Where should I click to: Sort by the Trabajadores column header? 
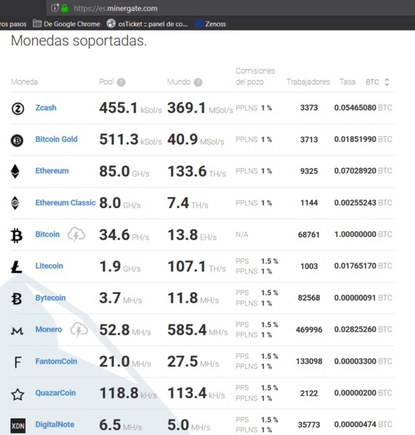(x=308, y=82)
